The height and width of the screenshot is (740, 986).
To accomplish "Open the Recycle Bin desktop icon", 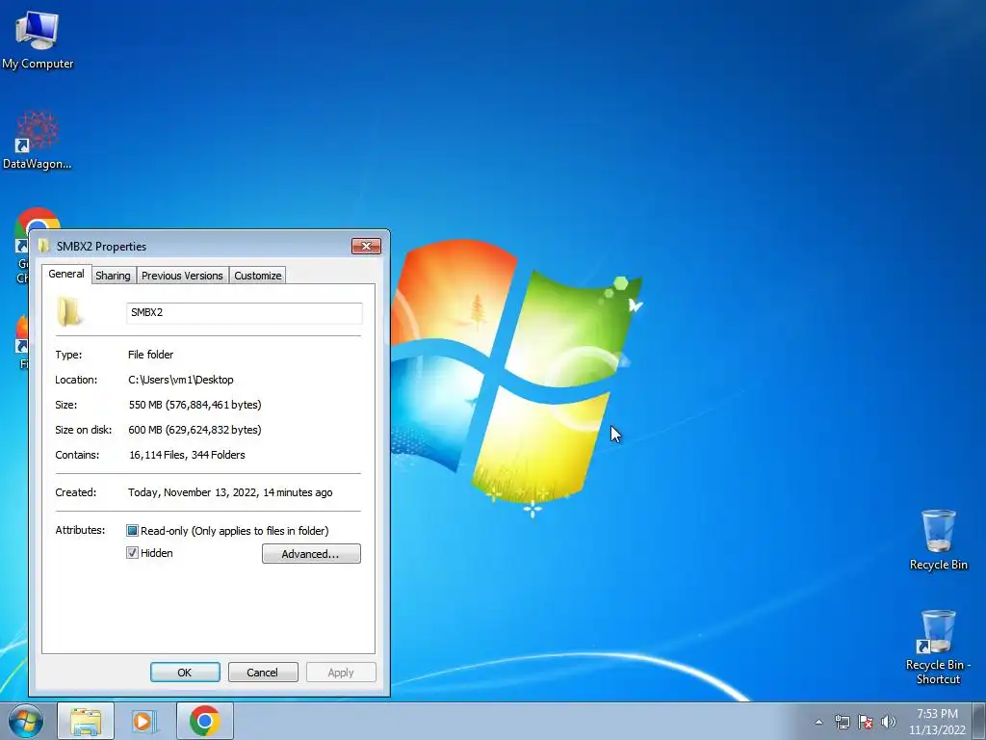I will 938,540.
